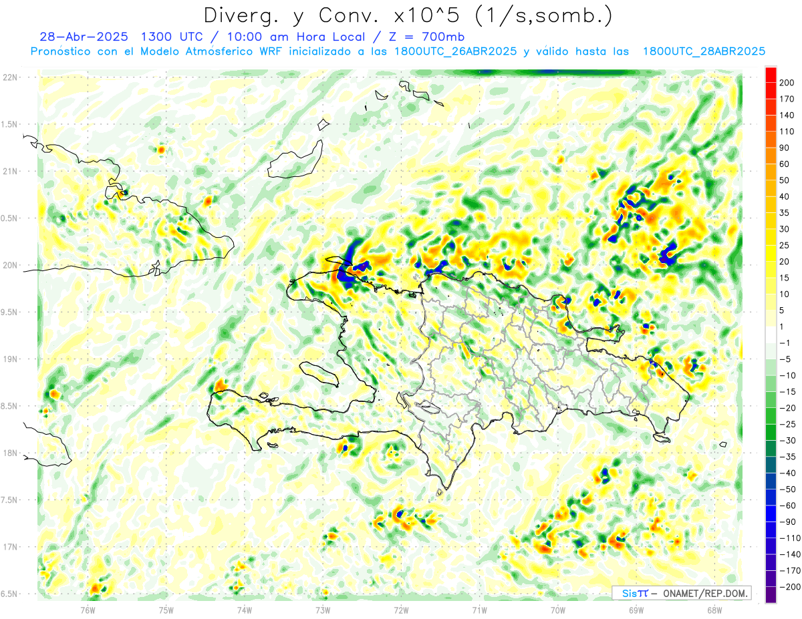Screen dimensions: 802x619
Task: Click the '69W' longitude label
Action: pyautogui.click(x=636, y=610)
